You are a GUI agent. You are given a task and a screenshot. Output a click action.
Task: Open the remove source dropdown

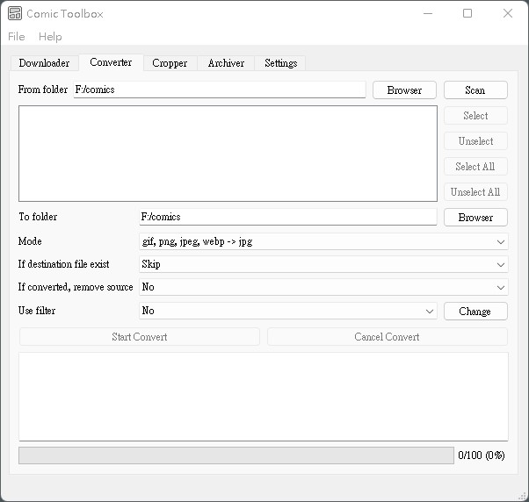[323, 287]
